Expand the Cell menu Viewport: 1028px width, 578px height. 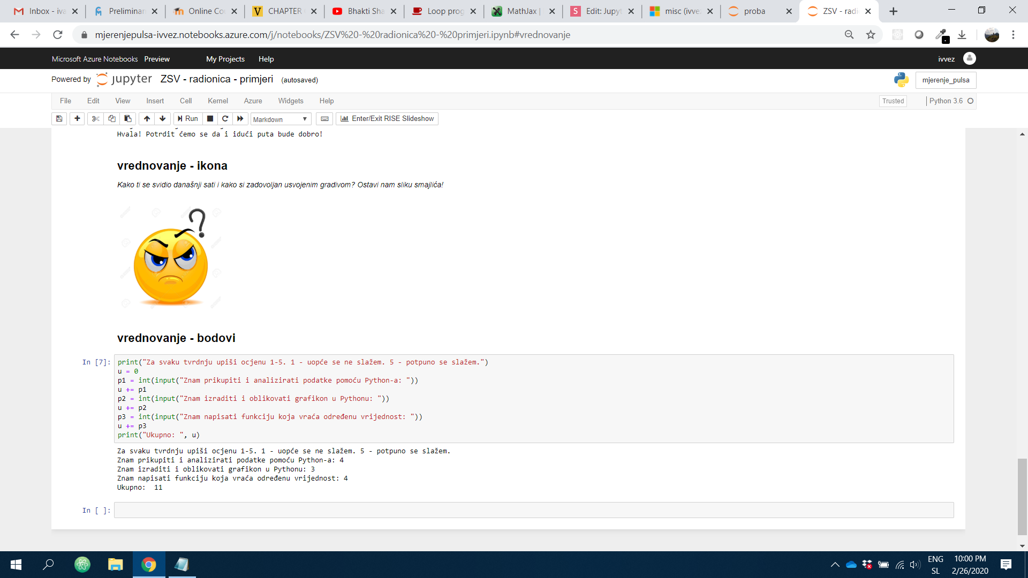click(x=186, y=101)
